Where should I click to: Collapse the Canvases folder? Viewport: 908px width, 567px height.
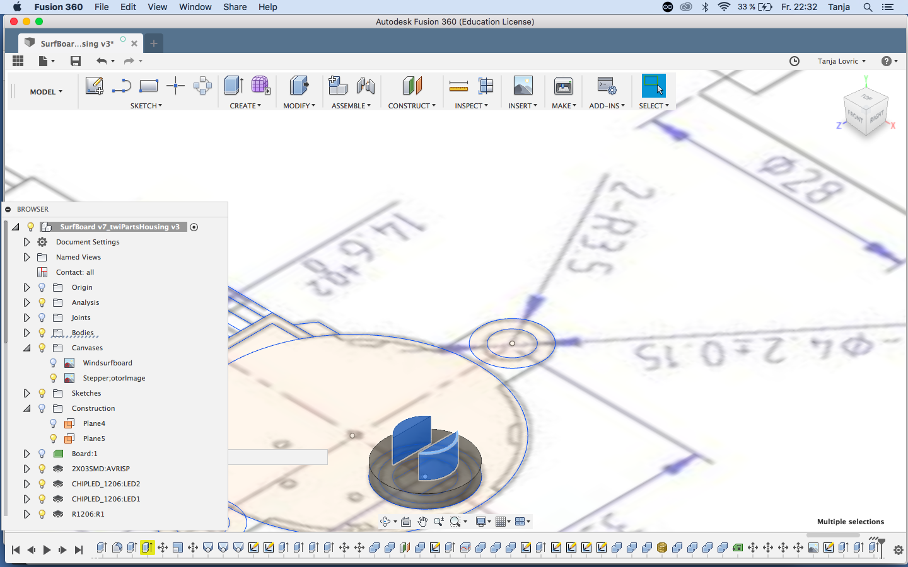[26, 348]
